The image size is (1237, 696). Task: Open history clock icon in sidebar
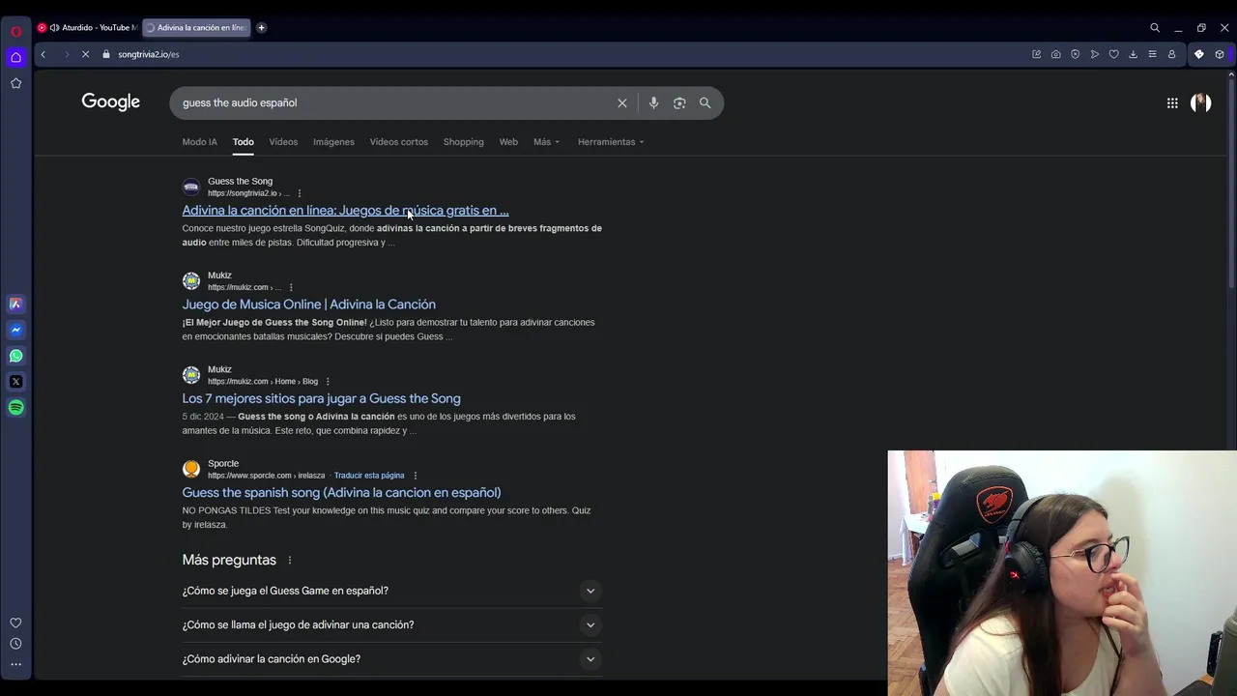(x=15, y=644)
